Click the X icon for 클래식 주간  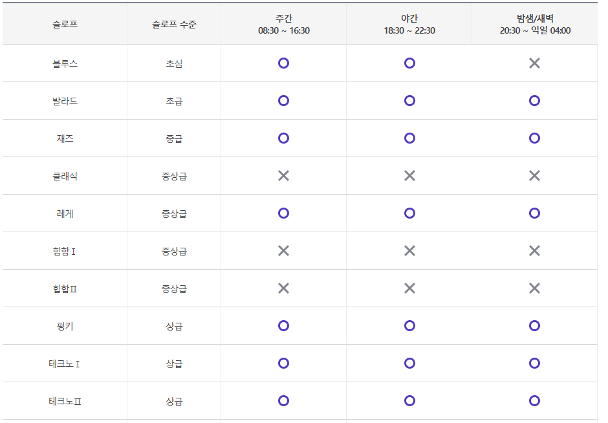click(283, 176)
